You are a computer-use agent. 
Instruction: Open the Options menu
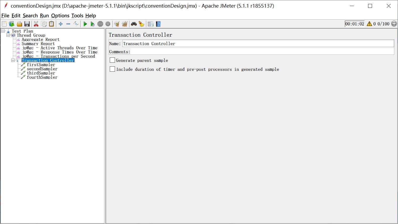[60, 16]
